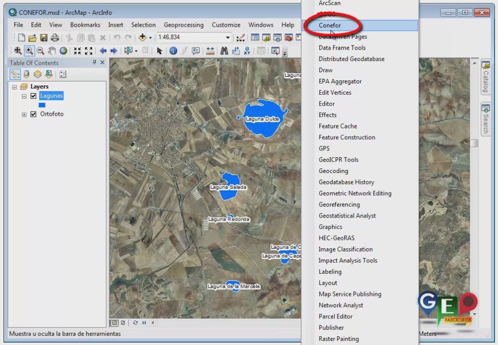The height and width of the screenshot is (345, 498).
Task: Toggle visibility of Lagunas layer
Action: (x=33, y=96)
